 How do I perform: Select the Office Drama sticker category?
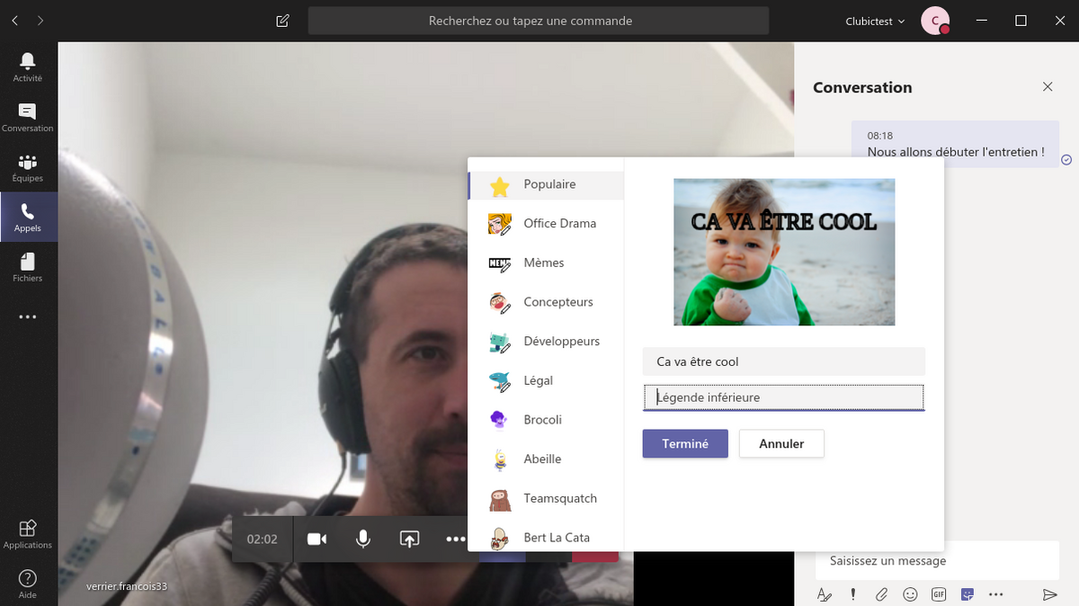click(546, 223)
